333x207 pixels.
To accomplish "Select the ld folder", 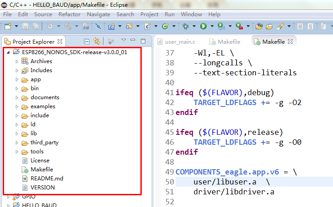I will point(33,124).
